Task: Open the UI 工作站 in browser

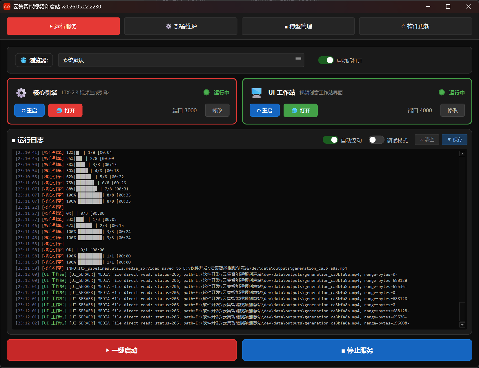Action: 301,110
